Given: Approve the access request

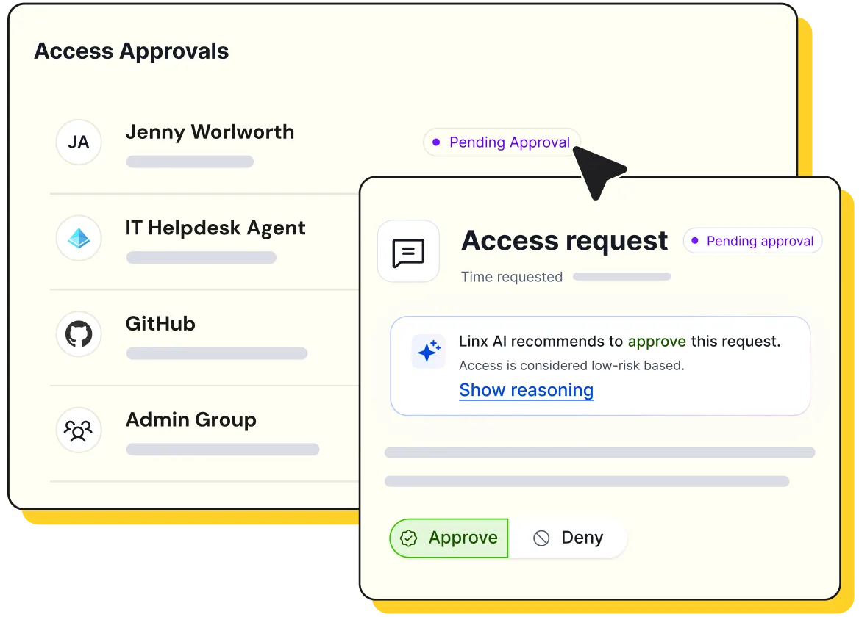Looking at the screenshot, I should click(448, 538).
